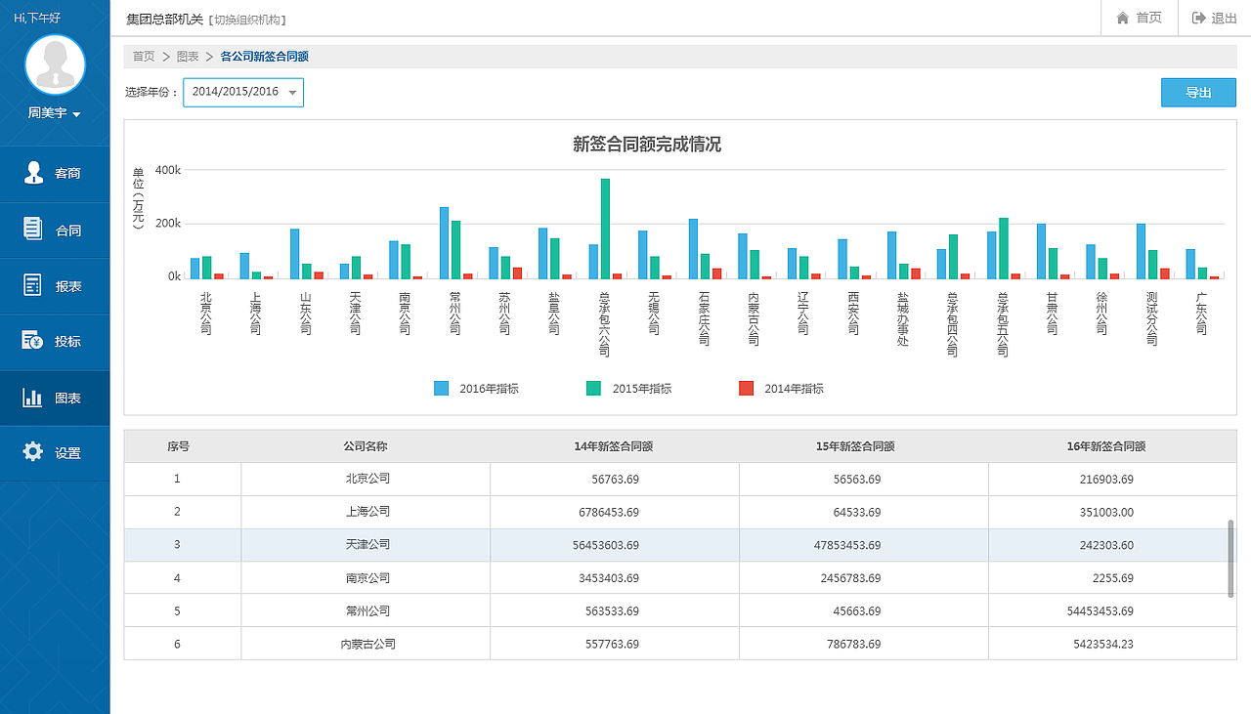Open the 设置 menu item

tap(55, 453)
